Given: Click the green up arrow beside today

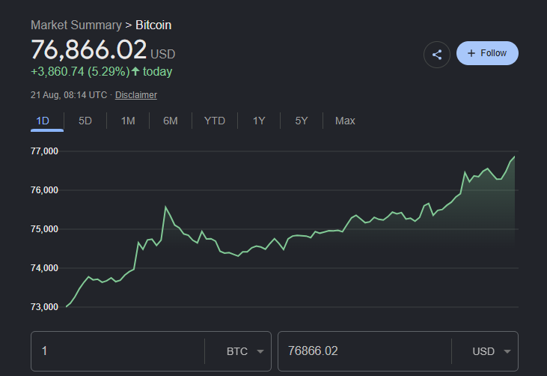Looking at the screenshot, I should pos(135,71).
